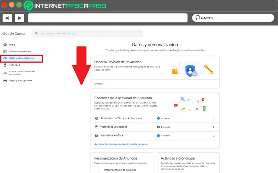The height and width of the screenshot is (173, 278).
Task: Open Pagos y suscripciones in the sidebar
Action: (x=21, y=81)
